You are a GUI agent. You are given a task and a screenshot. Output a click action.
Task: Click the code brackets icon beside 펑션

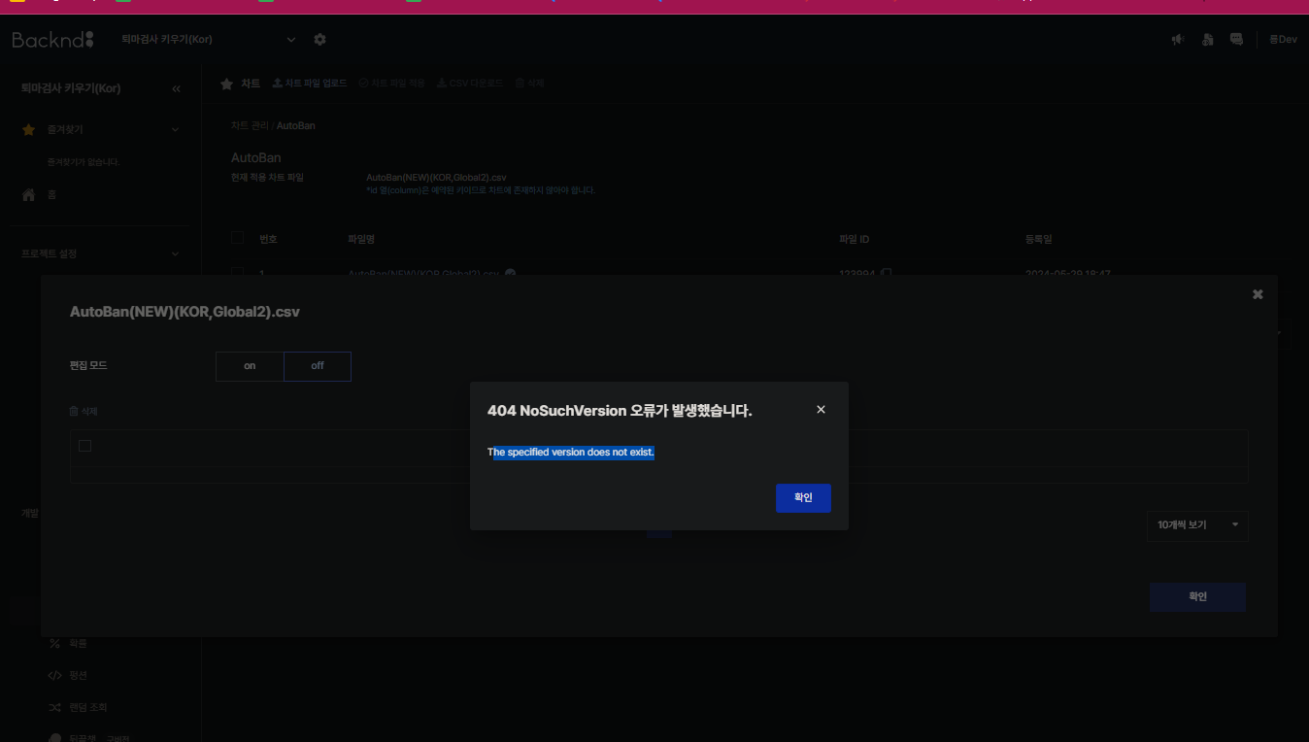54,675
